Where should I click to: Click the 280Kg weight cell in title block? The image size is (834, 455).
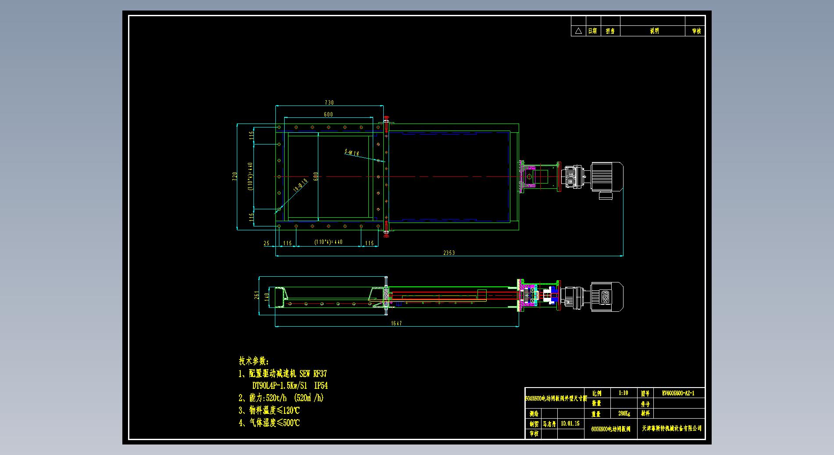pos(624,413)
